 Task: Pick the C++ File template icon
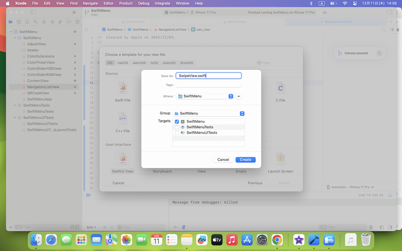tap(122, 118)
